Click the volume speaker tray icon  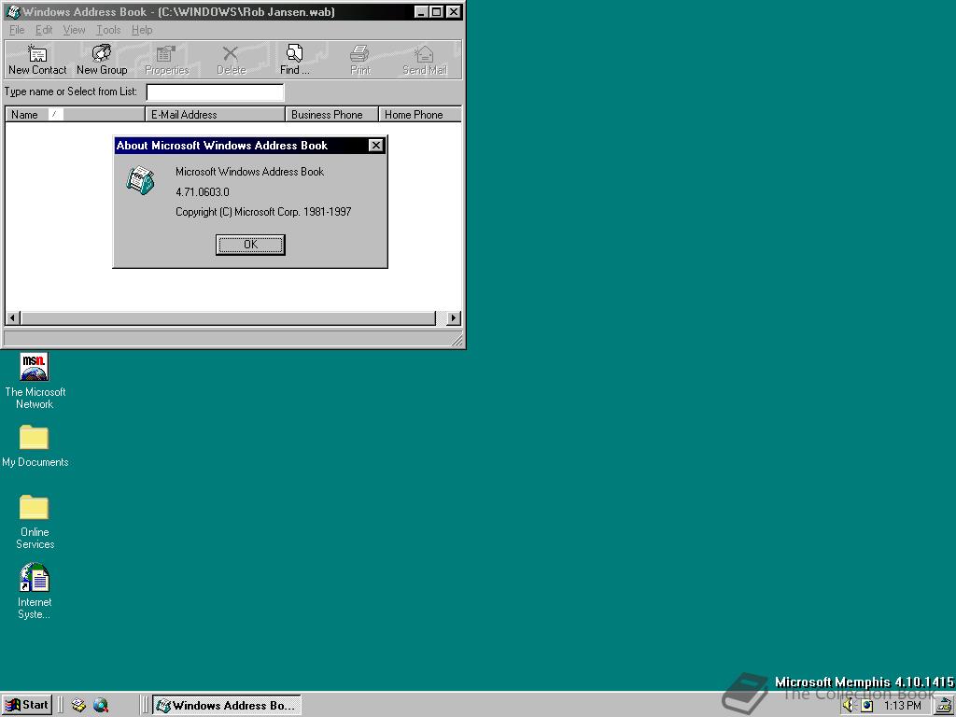(x=849, y=706)
